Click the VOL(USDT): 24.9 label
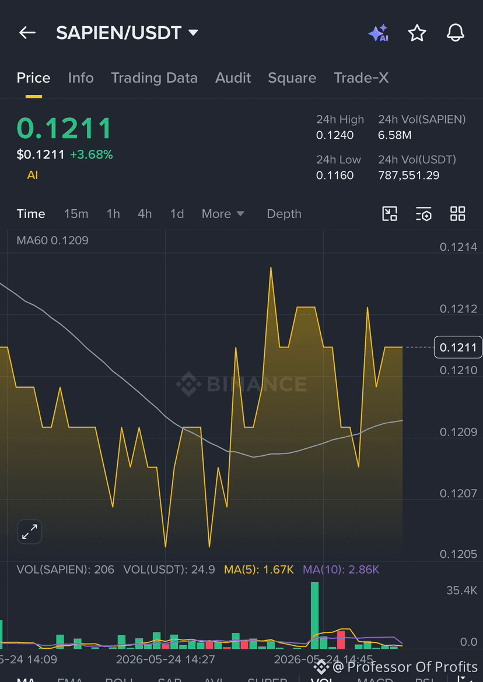This screenshot has height=682, width=483. [169, 569]
